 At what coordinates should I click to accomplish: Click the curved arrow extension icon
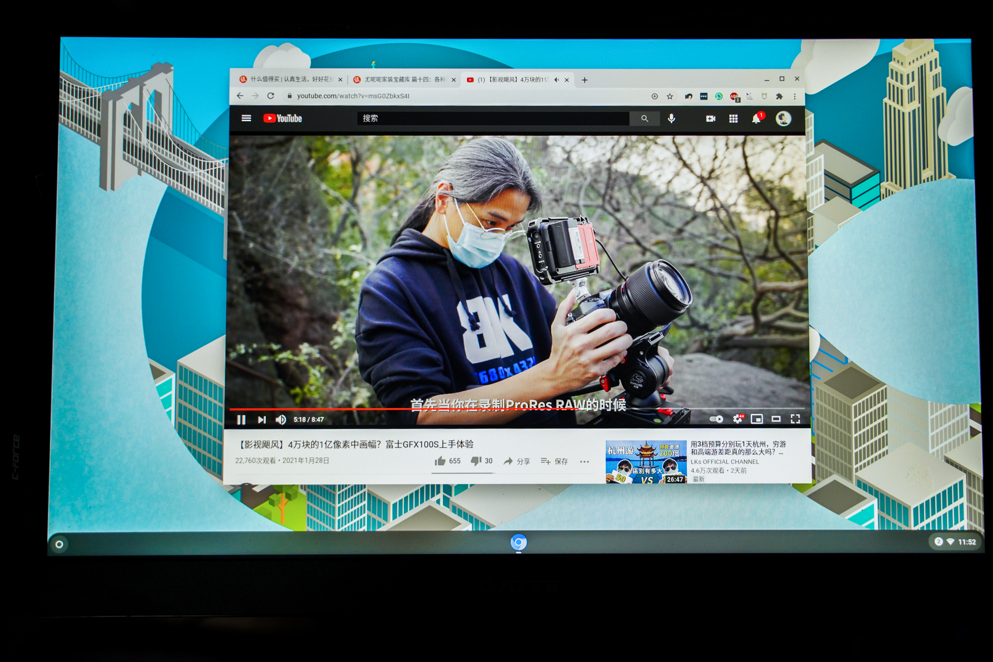[x=689, y=96]
